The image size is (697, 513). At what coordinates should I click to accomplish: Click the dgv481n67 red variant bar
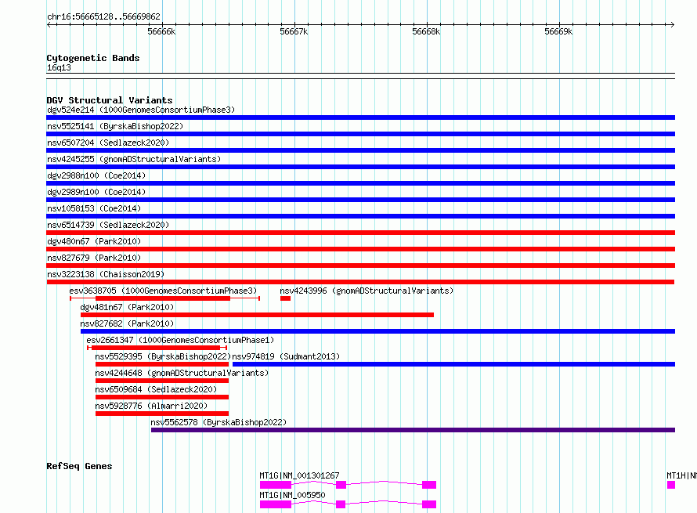tap(257, 315)
